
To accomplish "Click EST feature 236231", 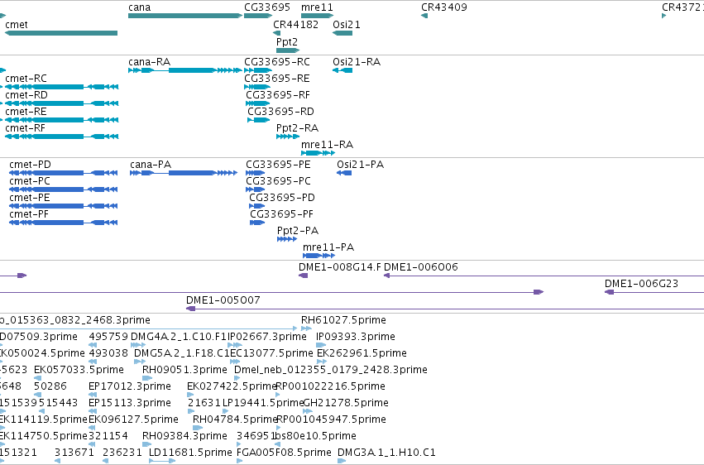I will (106, 461).
